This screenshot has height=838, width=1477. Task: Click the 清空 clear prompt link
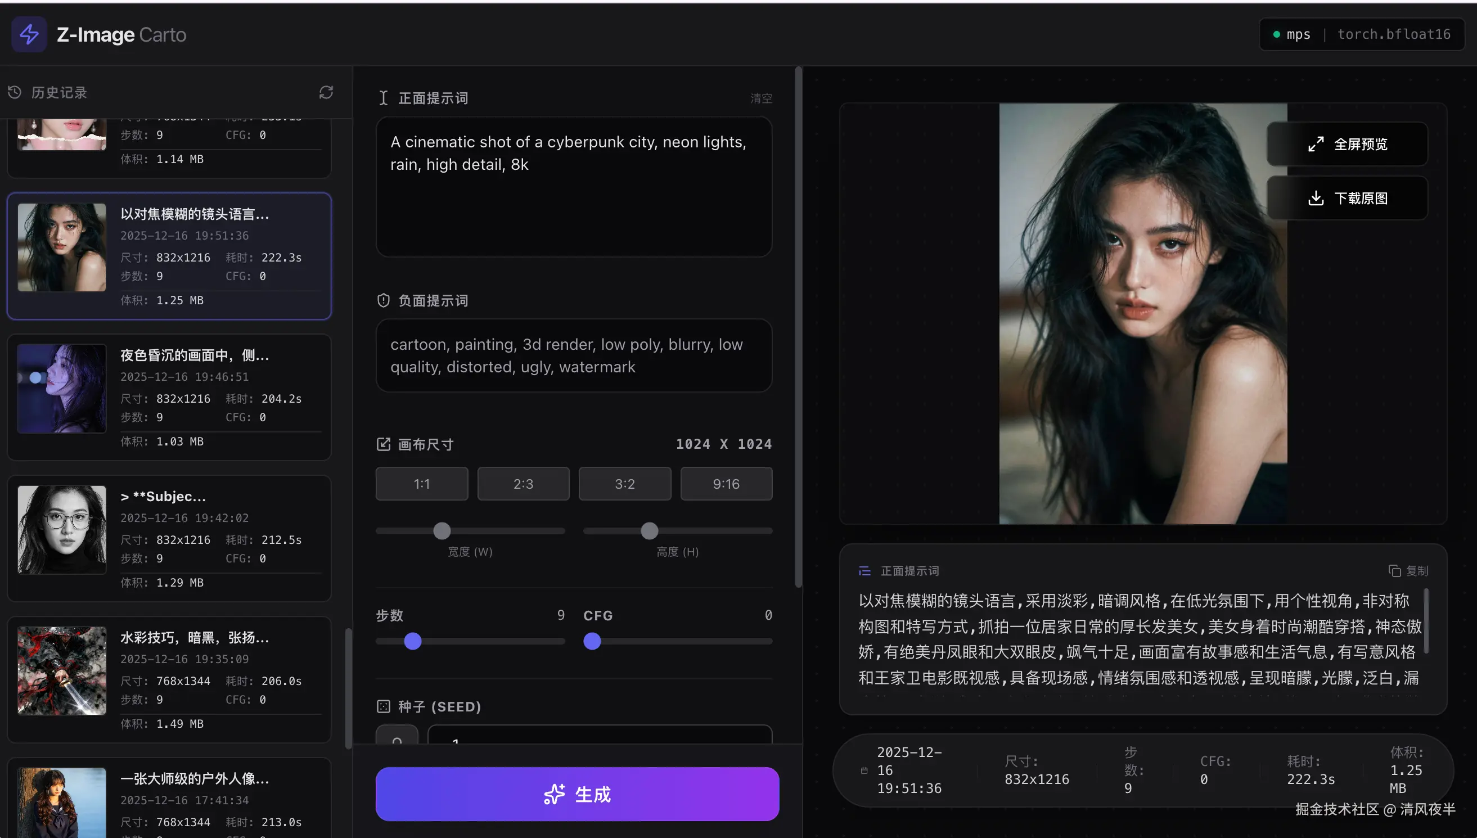coord(761,98)
